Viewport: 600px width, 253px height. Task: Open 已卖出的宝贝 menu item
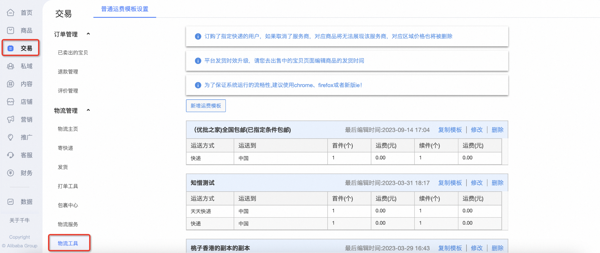tap(73, 53)
